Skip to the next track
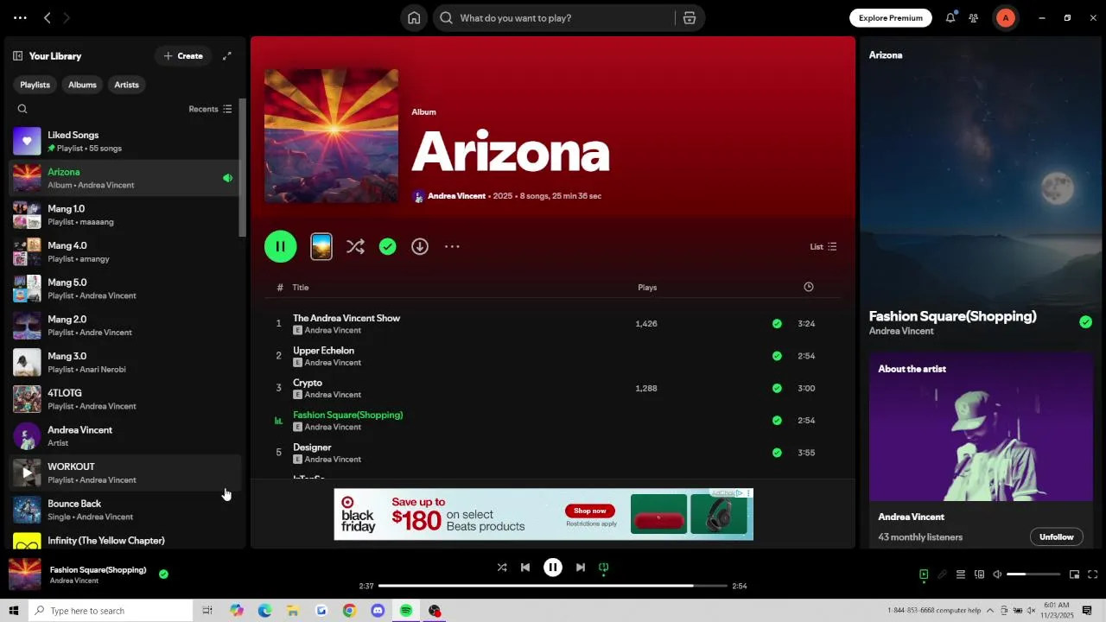 [x=581, y=568]
